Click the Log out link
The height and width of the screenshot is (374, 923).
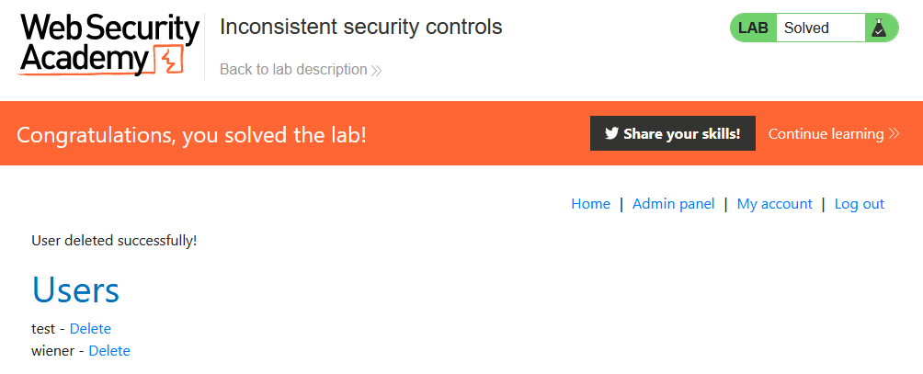click(x=859, y=204)
